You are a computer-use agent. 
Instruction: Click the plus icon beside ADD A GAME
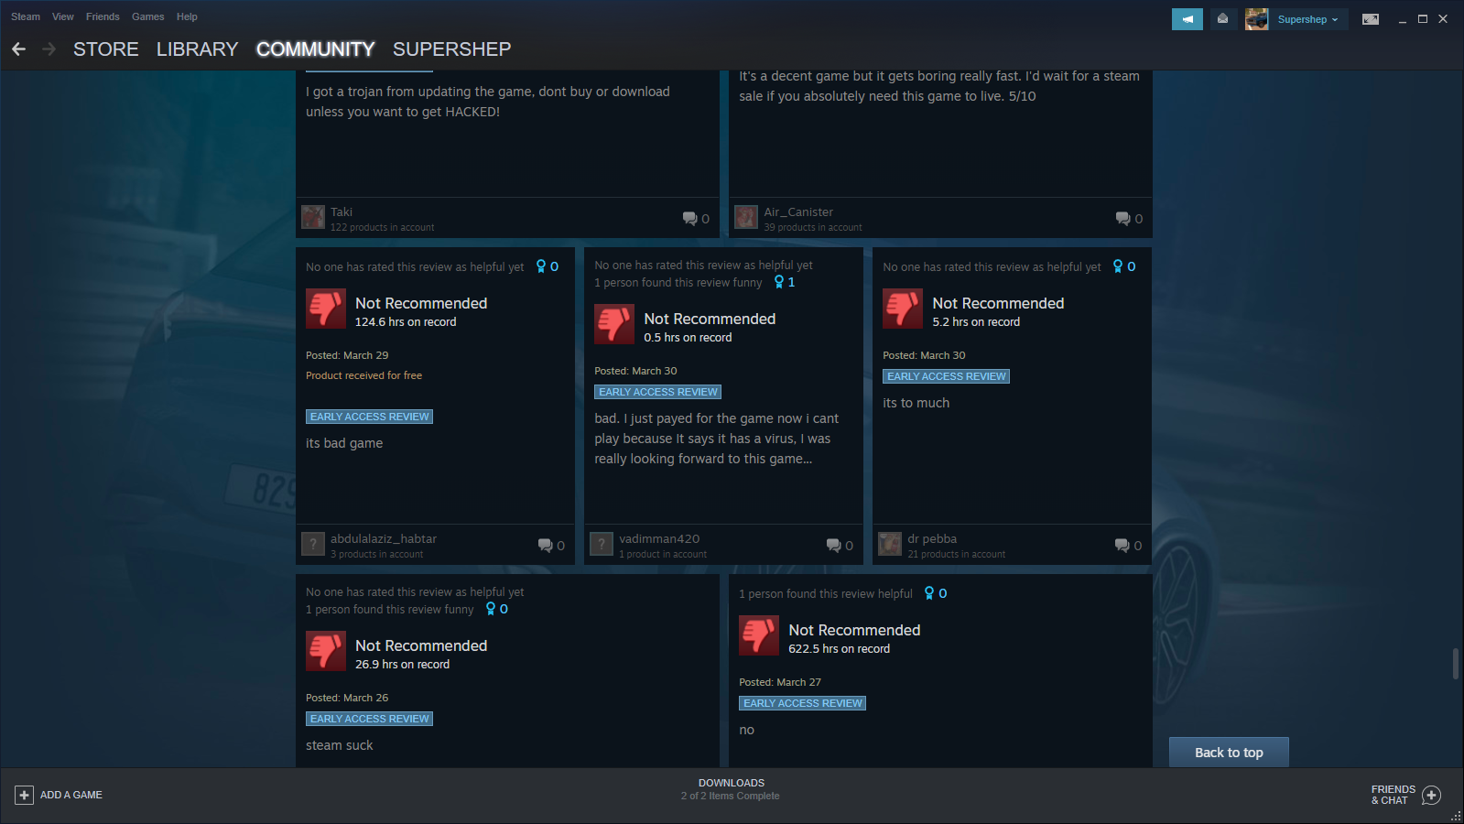pos(25,795)
